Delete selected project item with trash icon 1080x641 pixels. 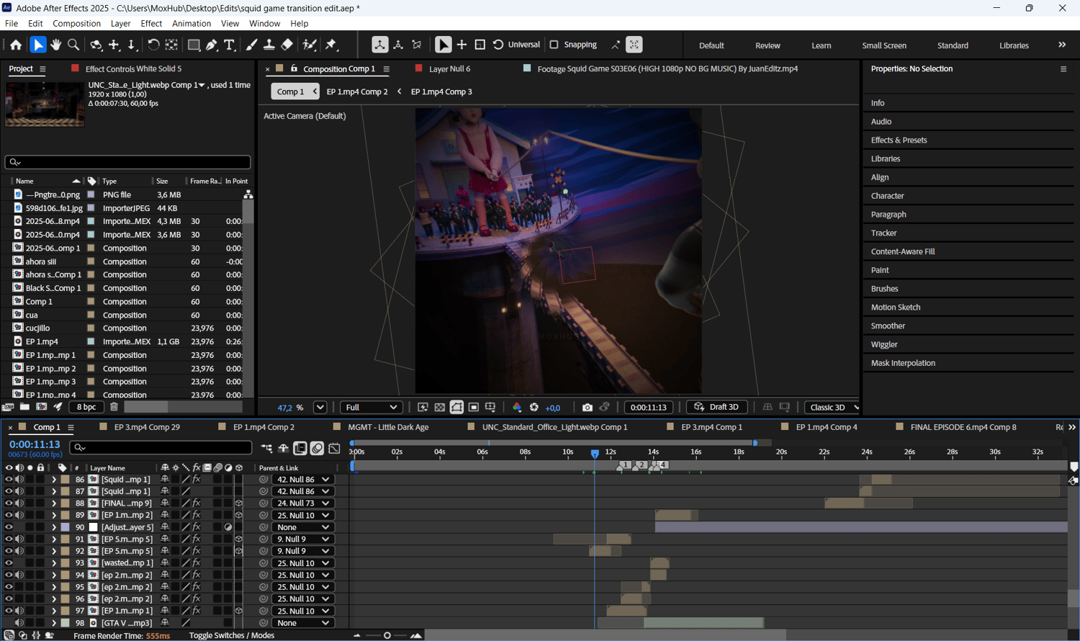point(114,407)
